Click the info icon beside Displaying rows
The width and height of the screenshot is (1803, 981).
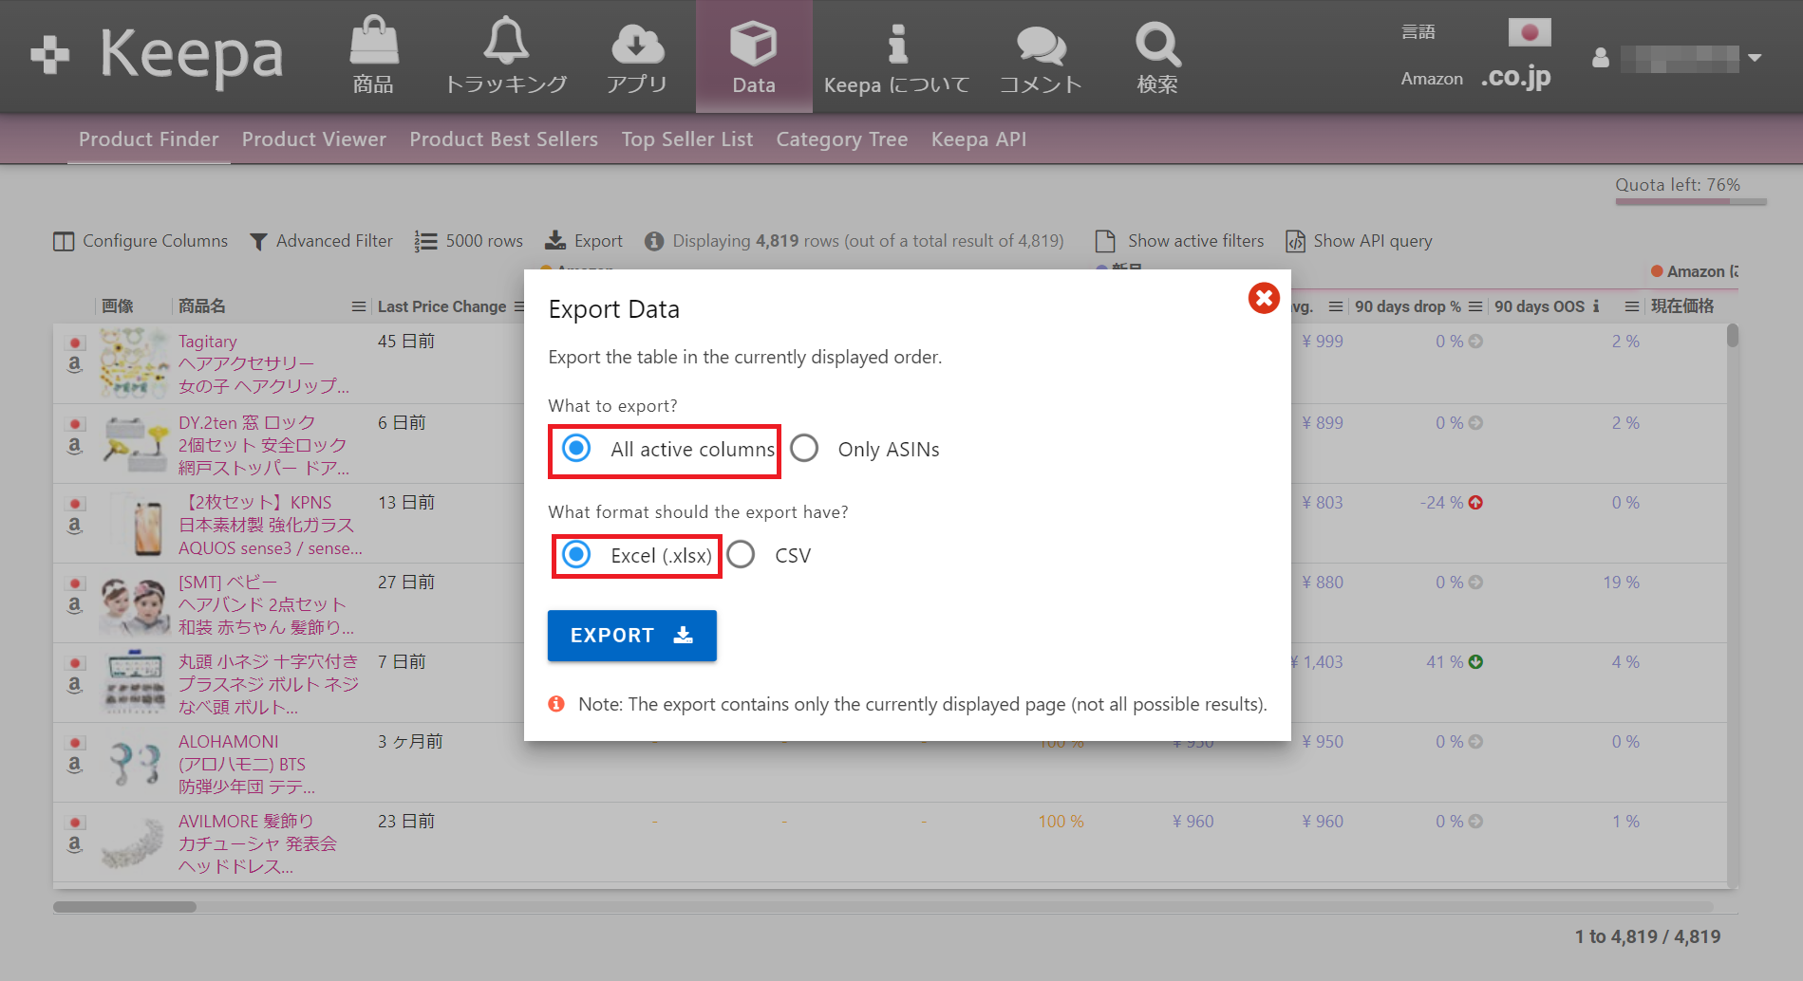[x=654, y=241]
